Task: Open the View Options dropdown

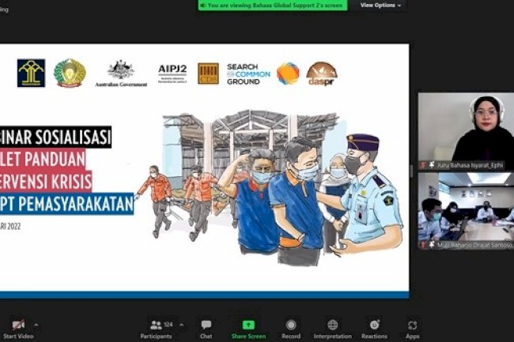Action: [380, 6]
